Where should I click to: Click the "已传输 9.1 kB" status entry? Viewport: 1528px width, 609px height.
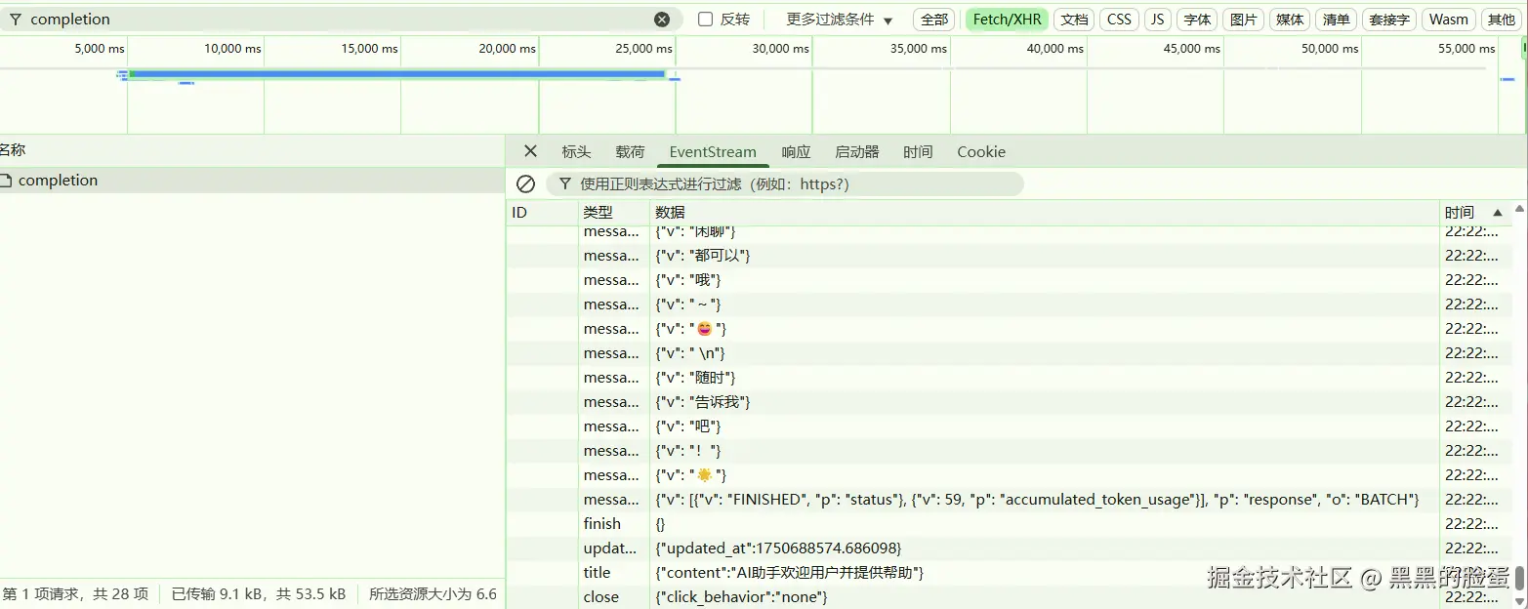pos(258,593)
